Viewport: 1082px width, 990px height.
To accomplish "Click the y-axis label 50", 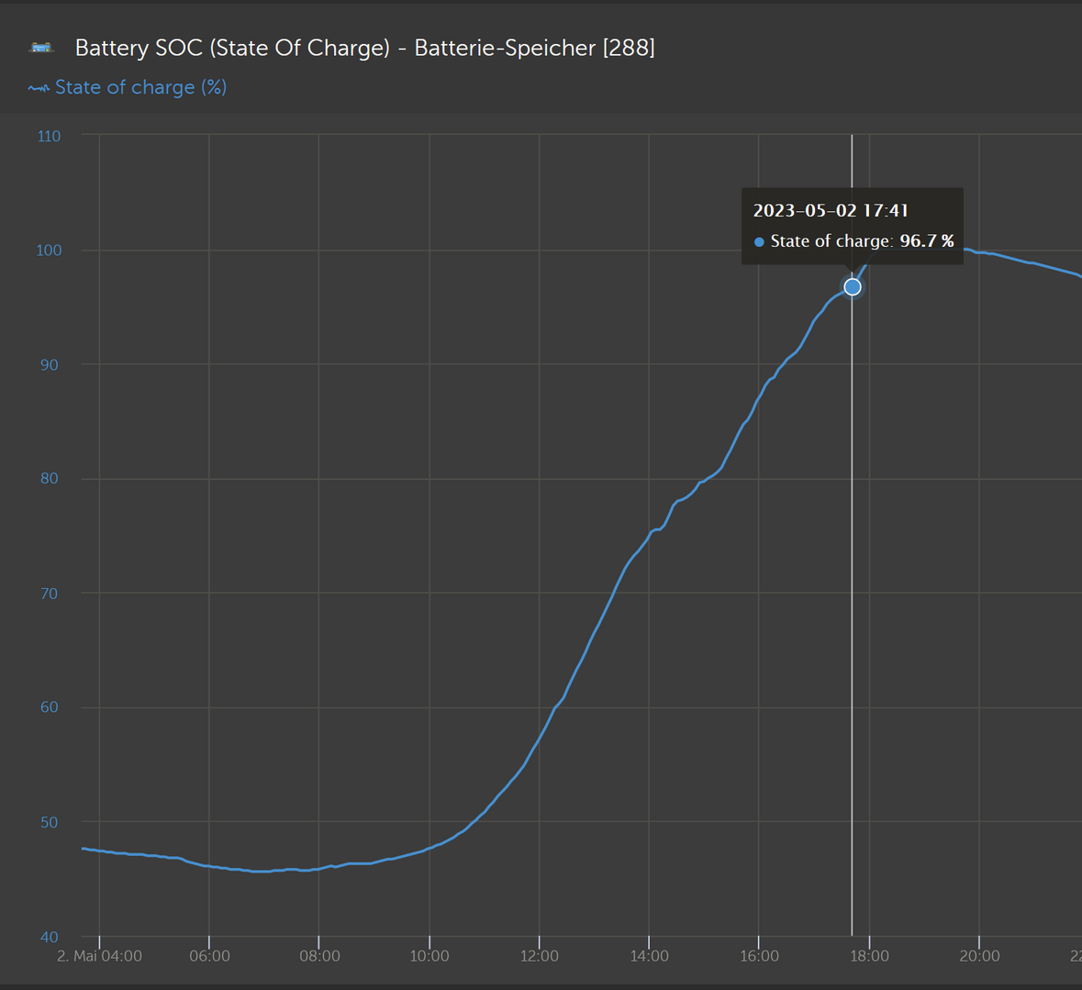I will (49, 822).
